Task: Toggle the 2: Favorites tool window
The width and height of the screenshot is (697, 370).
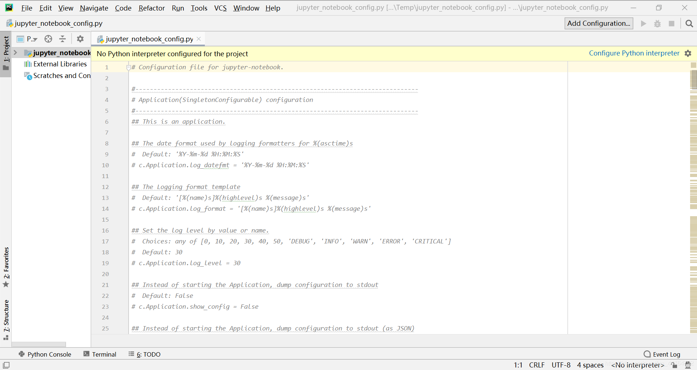Action: click(6, 267)
